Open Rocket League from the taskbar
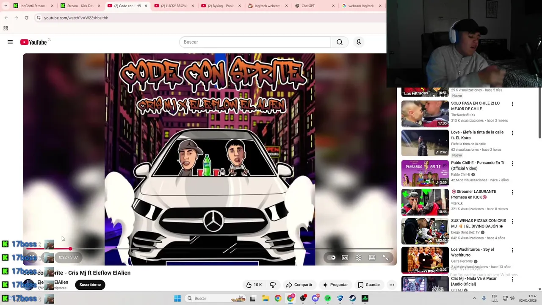Image resolution: width=542 pixels, height=305 pixels. 340,298
